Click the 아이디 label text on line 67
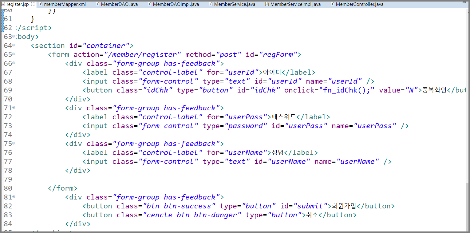This screenshot has width=470, height=233. (x=272, y=73)
